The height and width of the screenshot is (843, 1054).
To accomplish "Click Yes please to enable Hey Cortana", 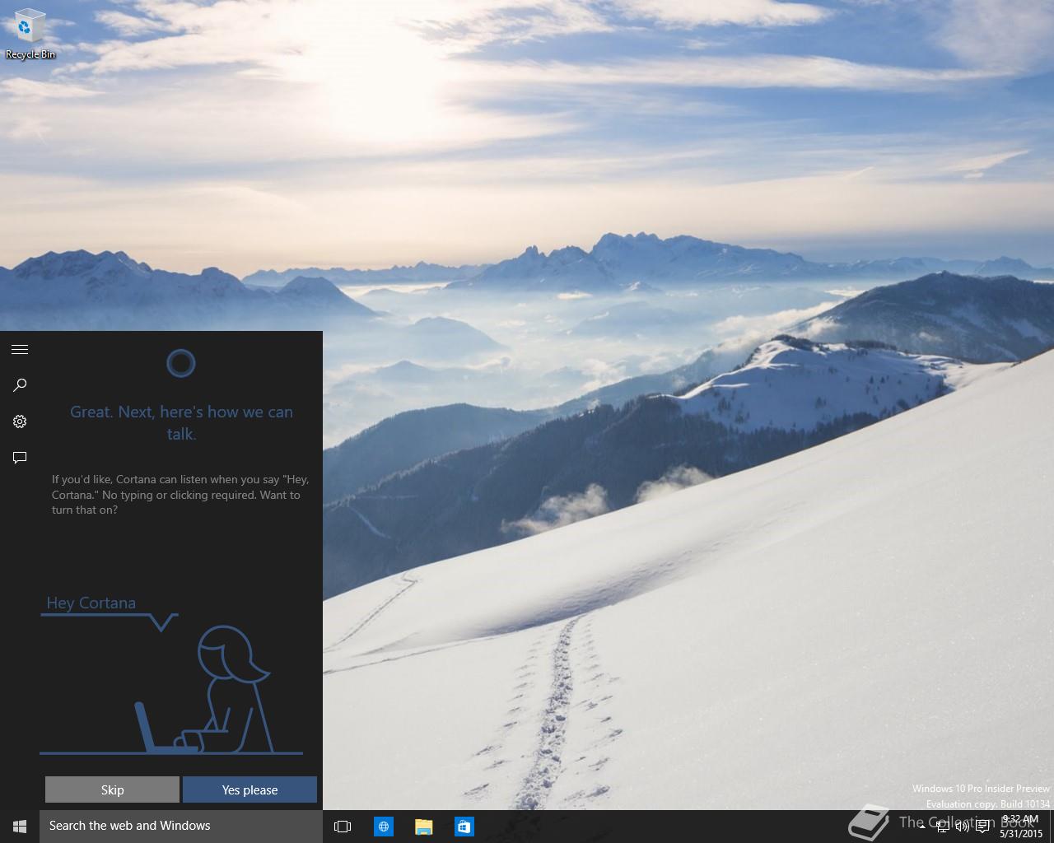I will (x=250, y=789).
